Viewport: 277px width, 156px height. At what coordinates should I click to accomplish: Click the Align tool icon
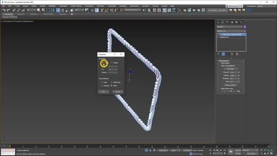[x=149, y=10]
